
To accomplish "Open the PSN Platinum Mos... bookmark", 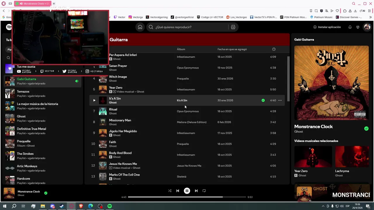I will coord(293,17).
